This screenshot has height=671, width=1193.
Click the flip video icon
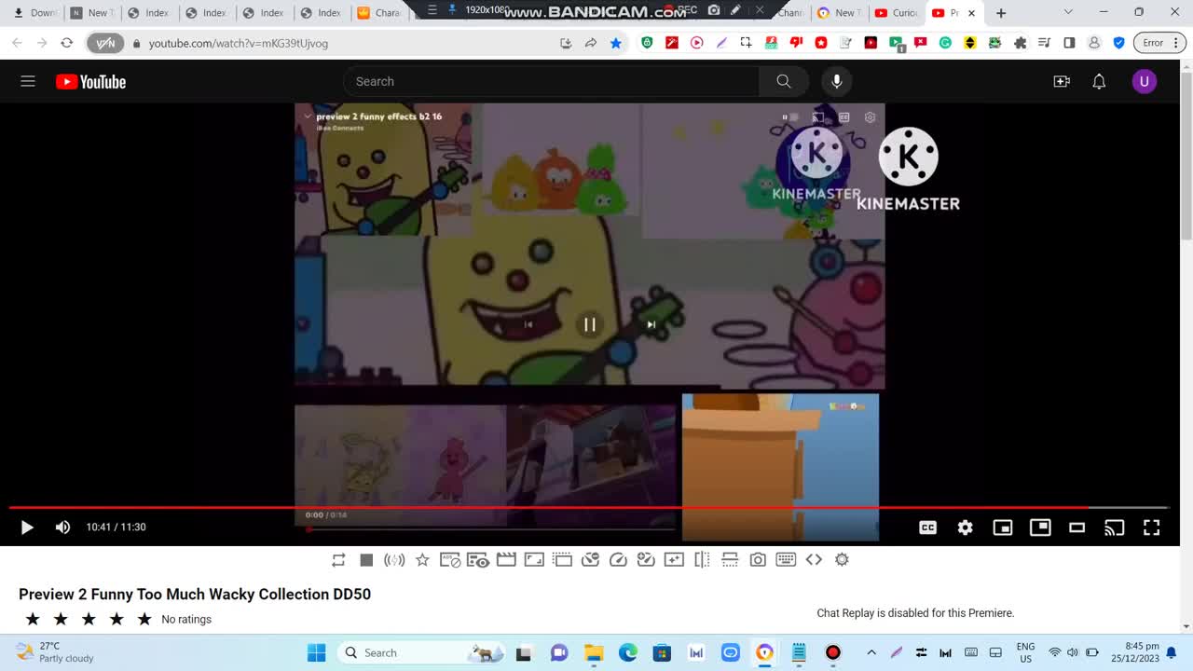click(x=702, y=560)
